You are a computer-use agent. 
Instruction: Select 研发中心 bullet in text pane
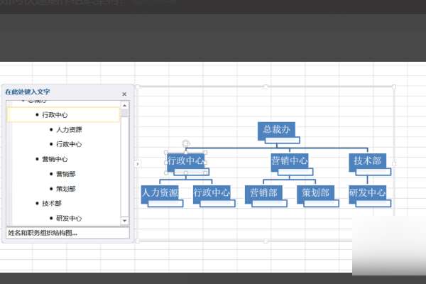tap(69, 218)
